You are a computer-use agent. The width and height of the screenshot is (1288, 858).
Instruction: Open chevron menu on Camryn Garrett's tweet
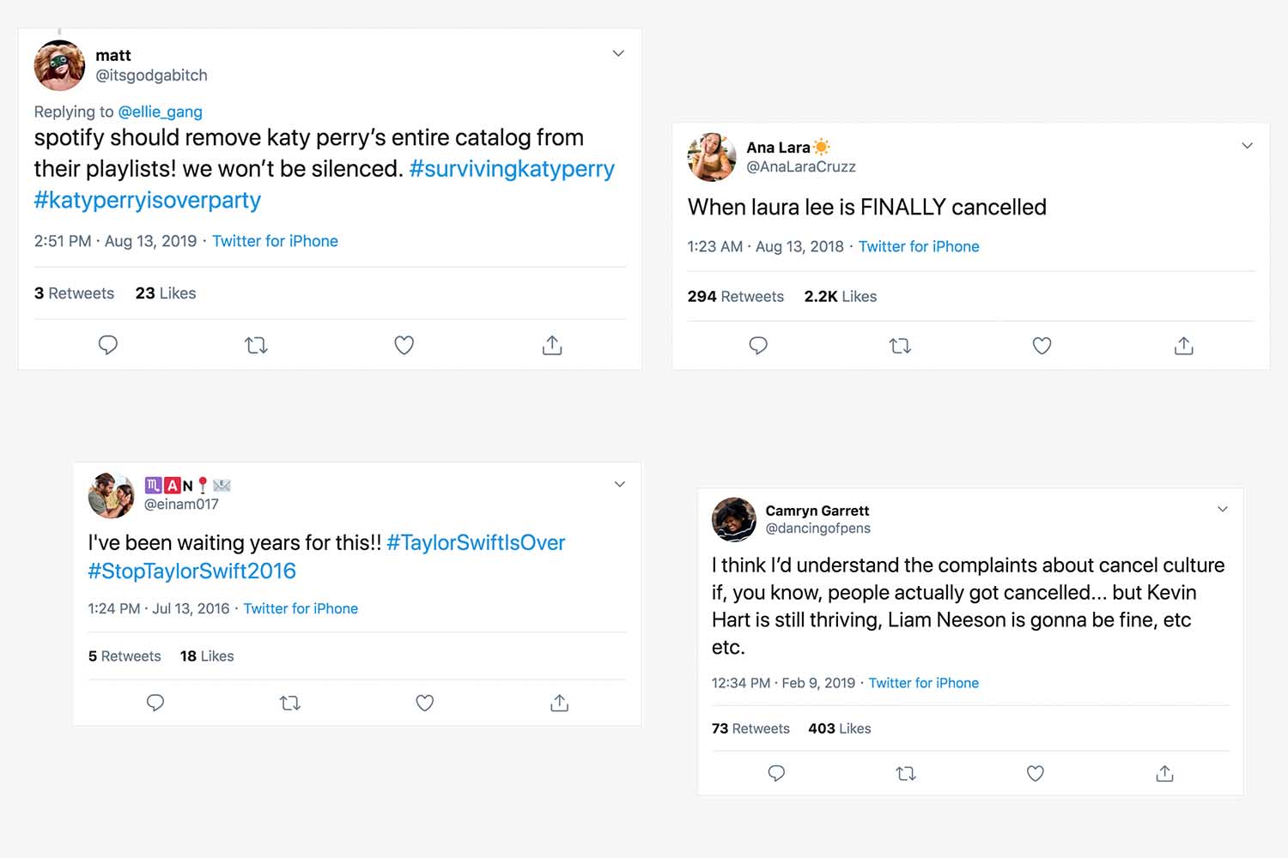point(1223,510)
